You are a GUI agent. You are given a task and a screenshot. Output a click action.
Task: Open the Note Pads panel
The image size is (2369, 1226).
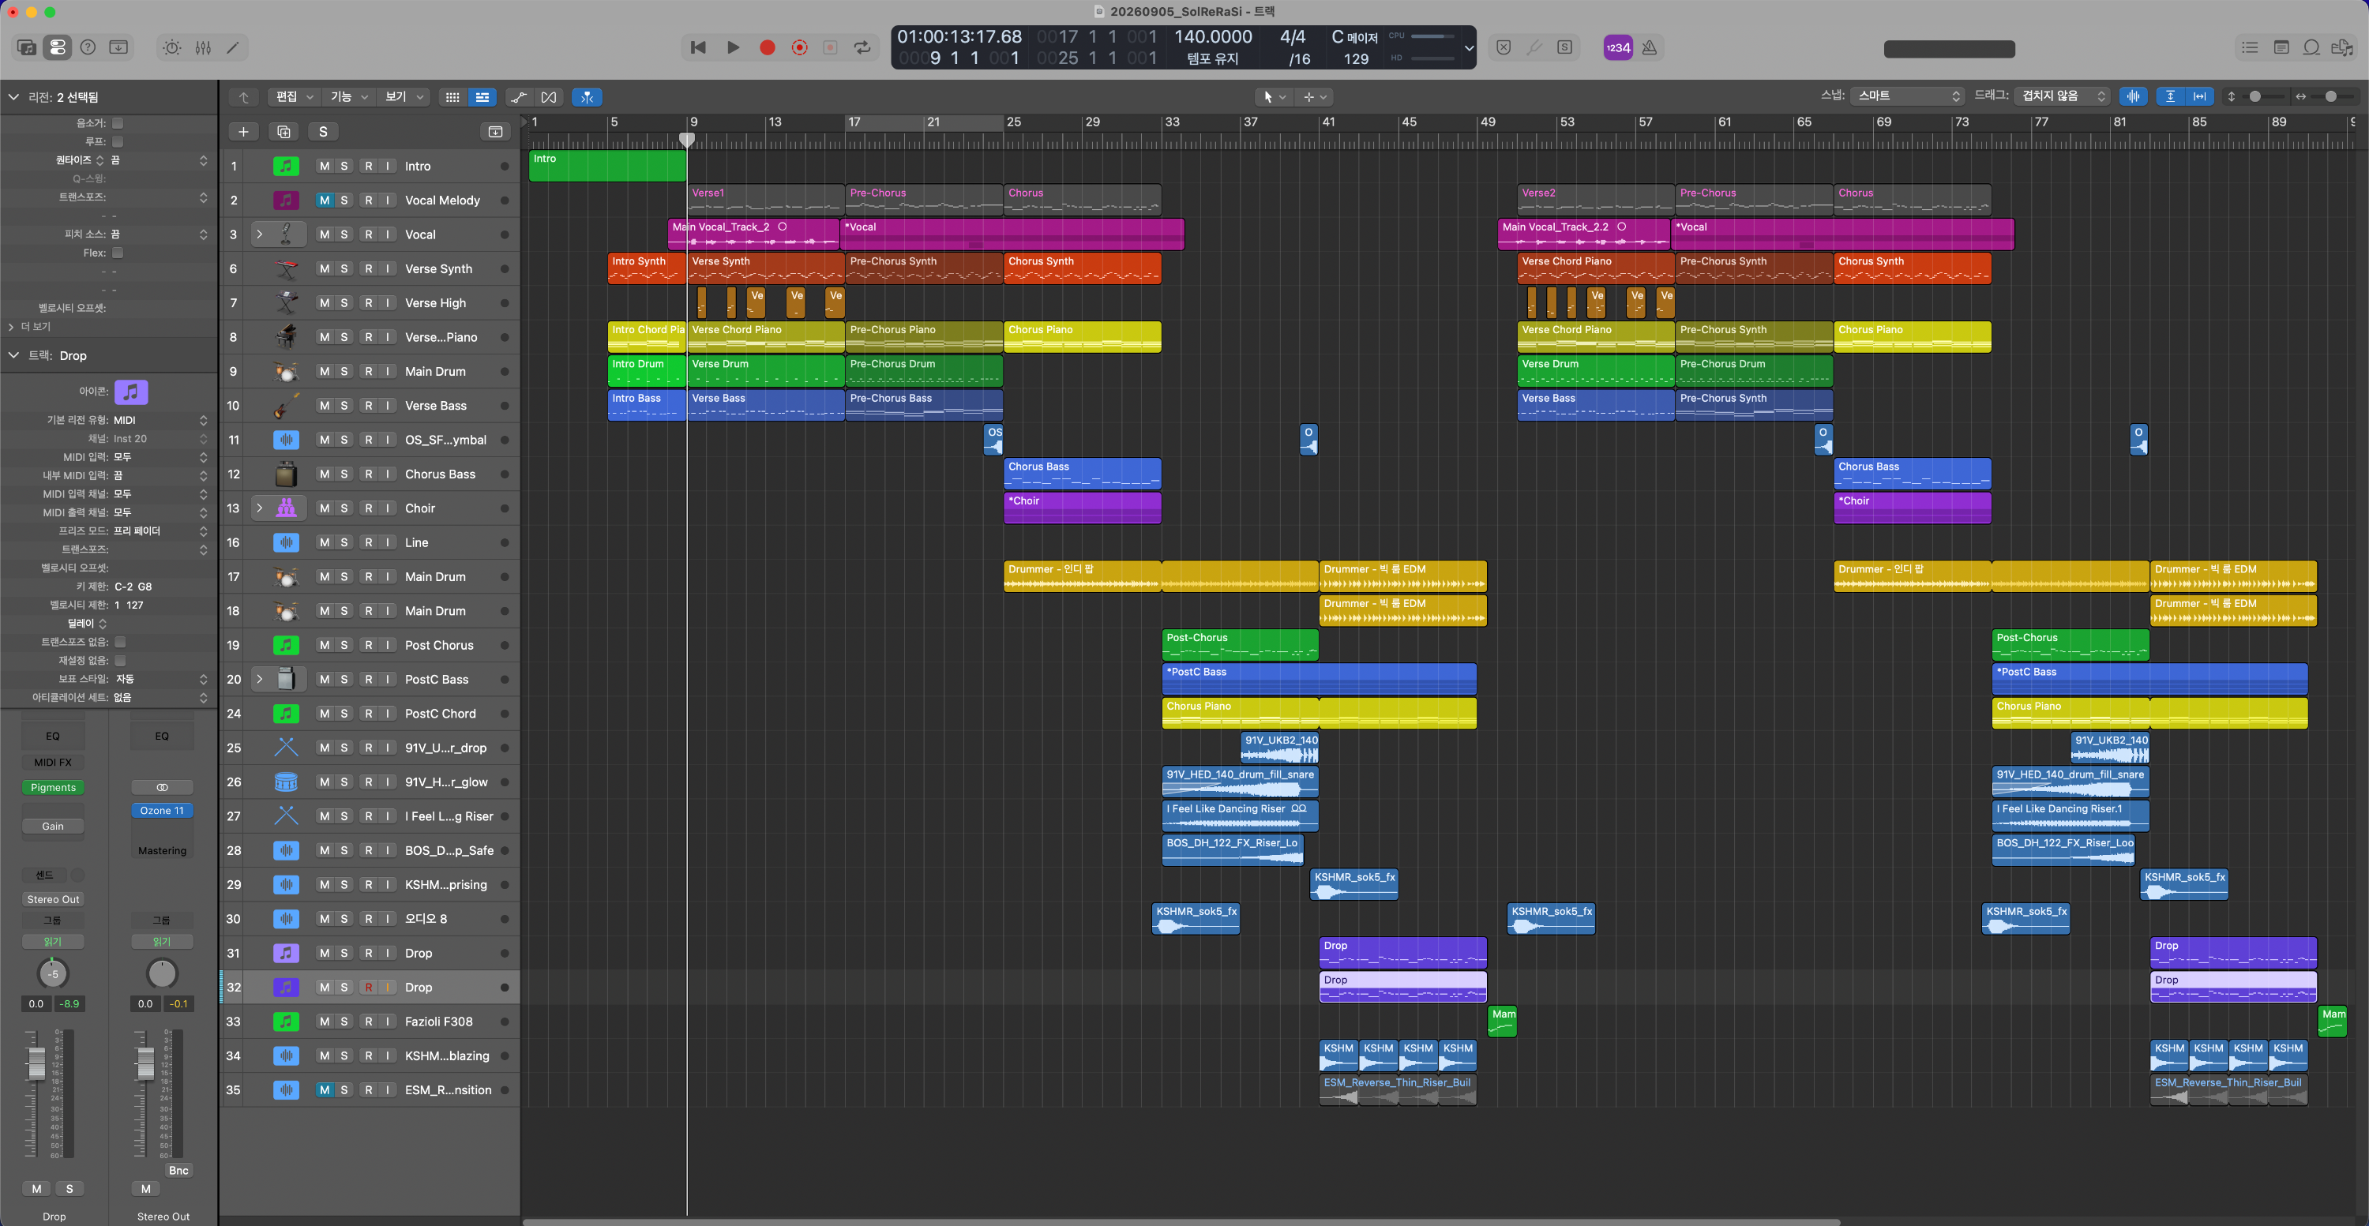click(x=2281, y=48)
